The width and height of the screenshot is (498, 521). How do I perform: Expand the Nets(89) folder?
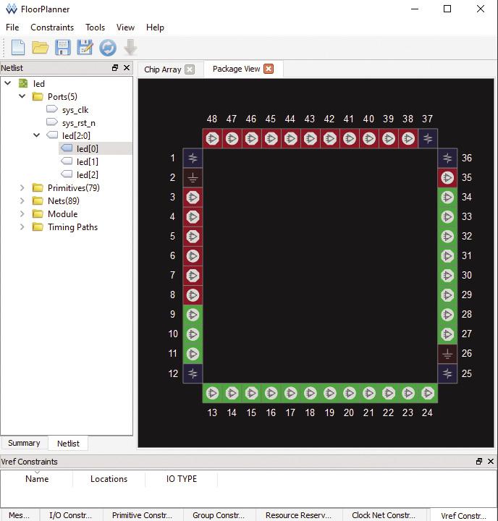(x=22, y=200)
